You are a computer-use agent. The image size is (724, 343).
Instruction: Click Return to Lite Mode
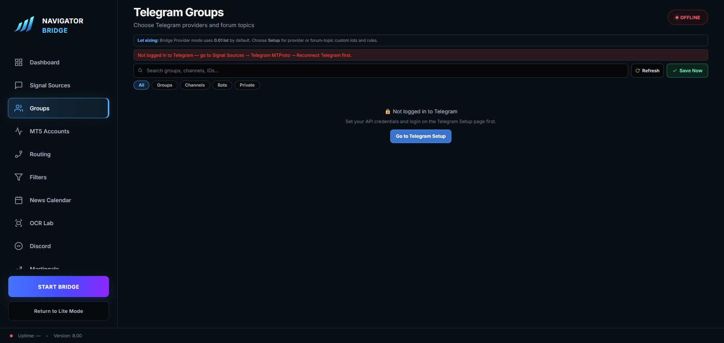click(x=58, y=311)
